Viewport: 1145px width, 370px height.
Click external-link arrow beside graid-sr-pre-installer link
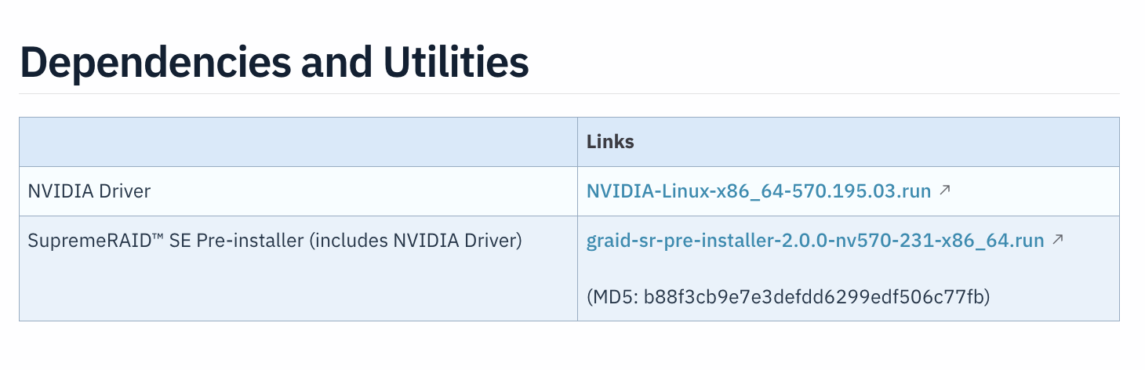click(x=1058, y=240)
